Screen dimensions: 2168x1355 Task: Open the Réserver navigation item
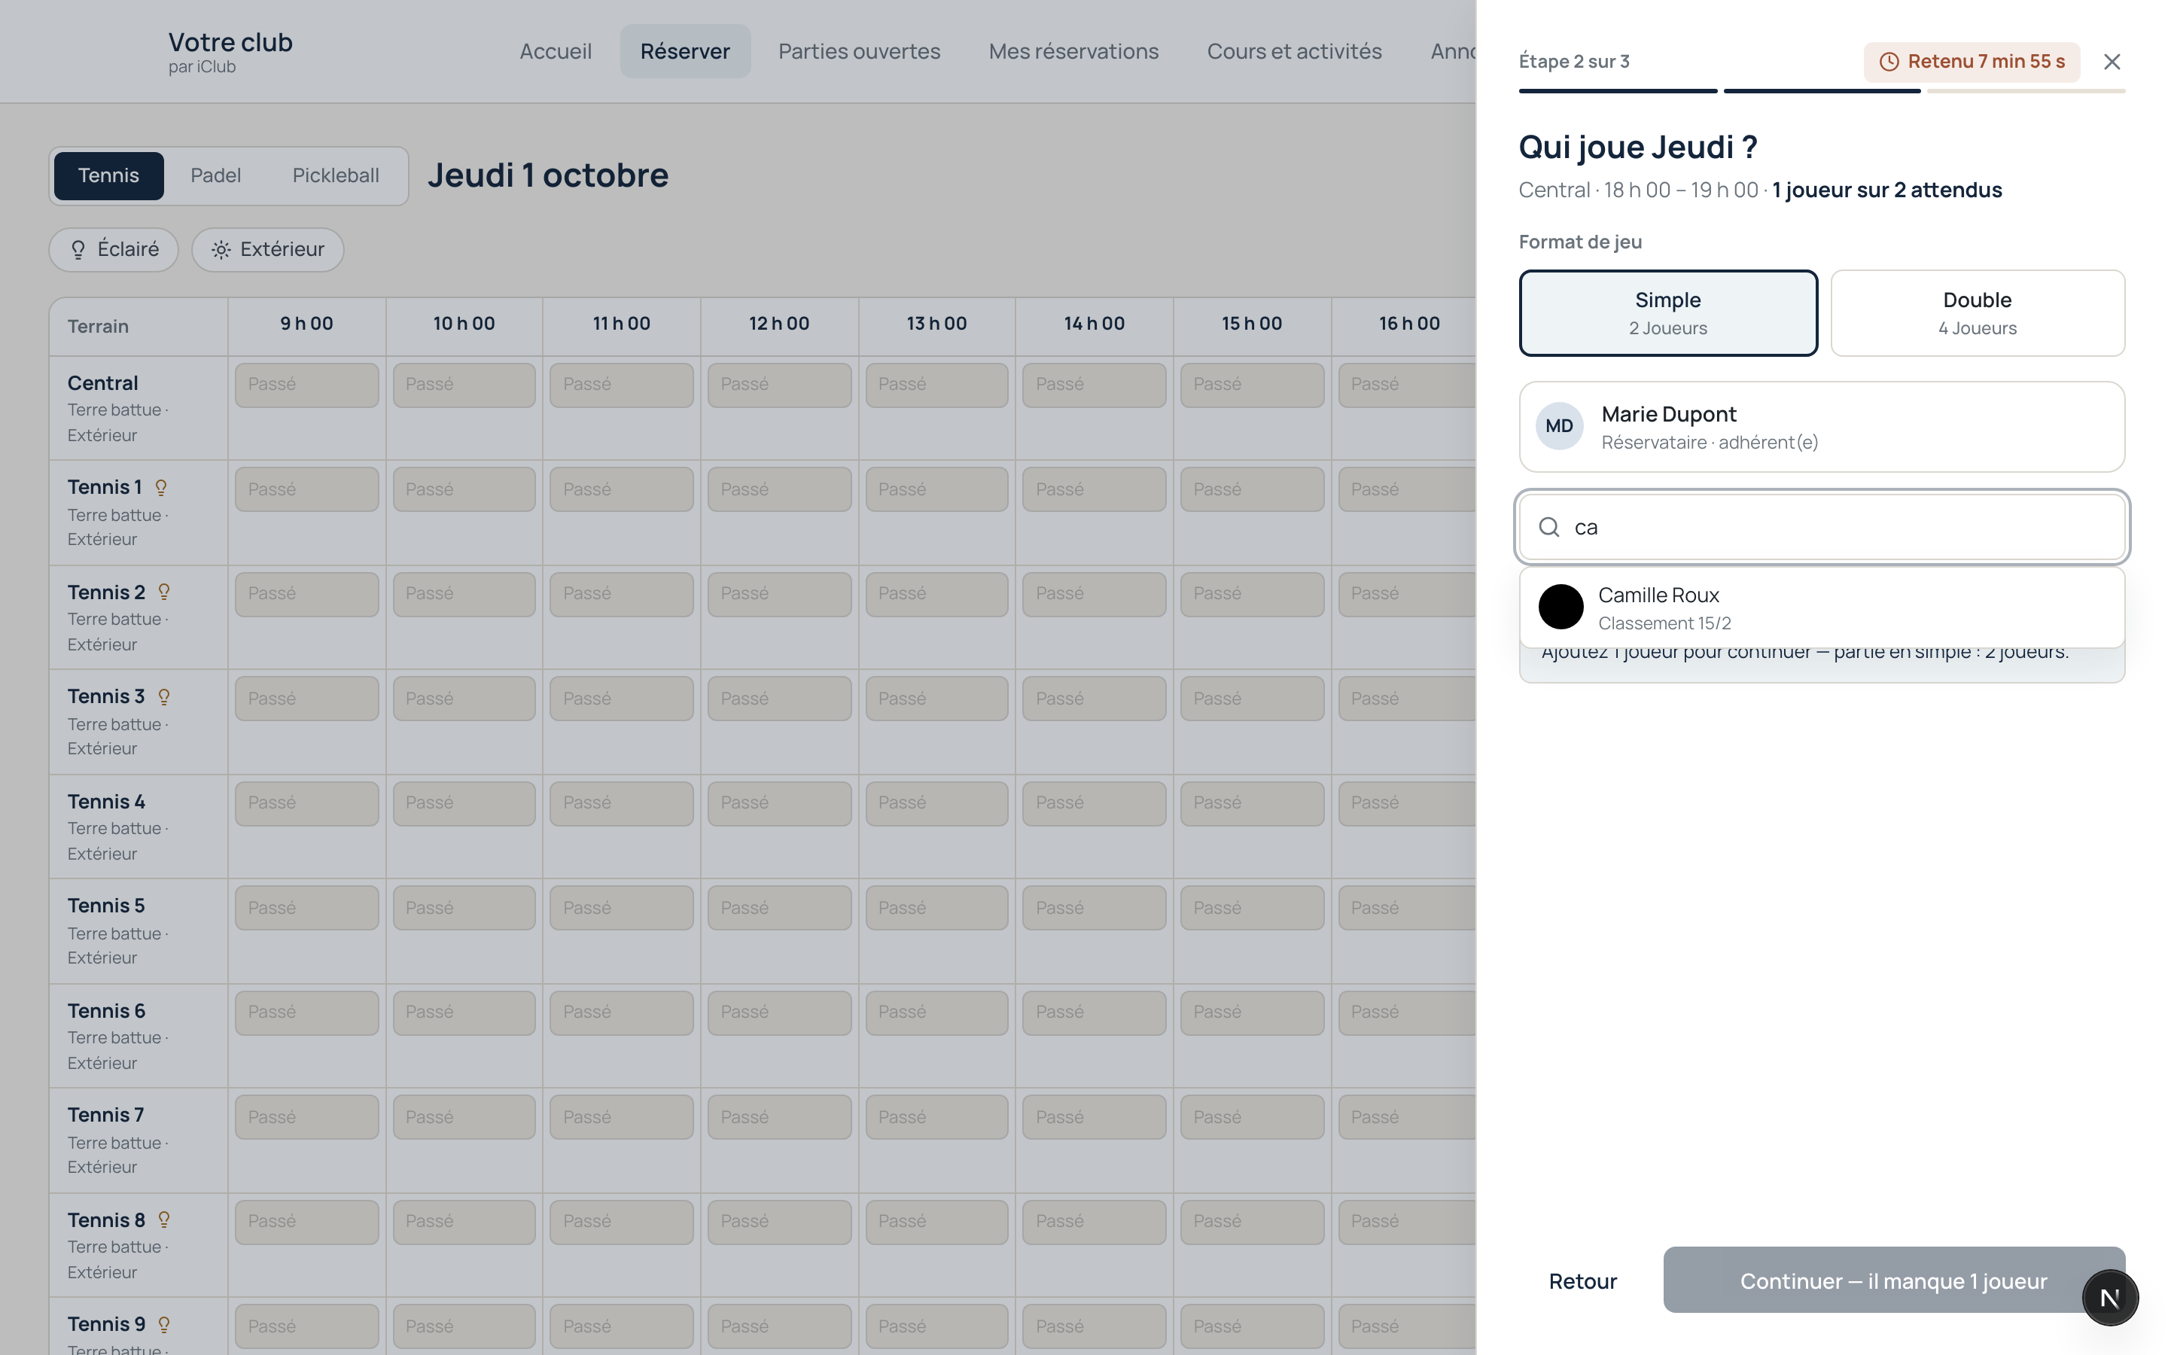click(685, 51)
